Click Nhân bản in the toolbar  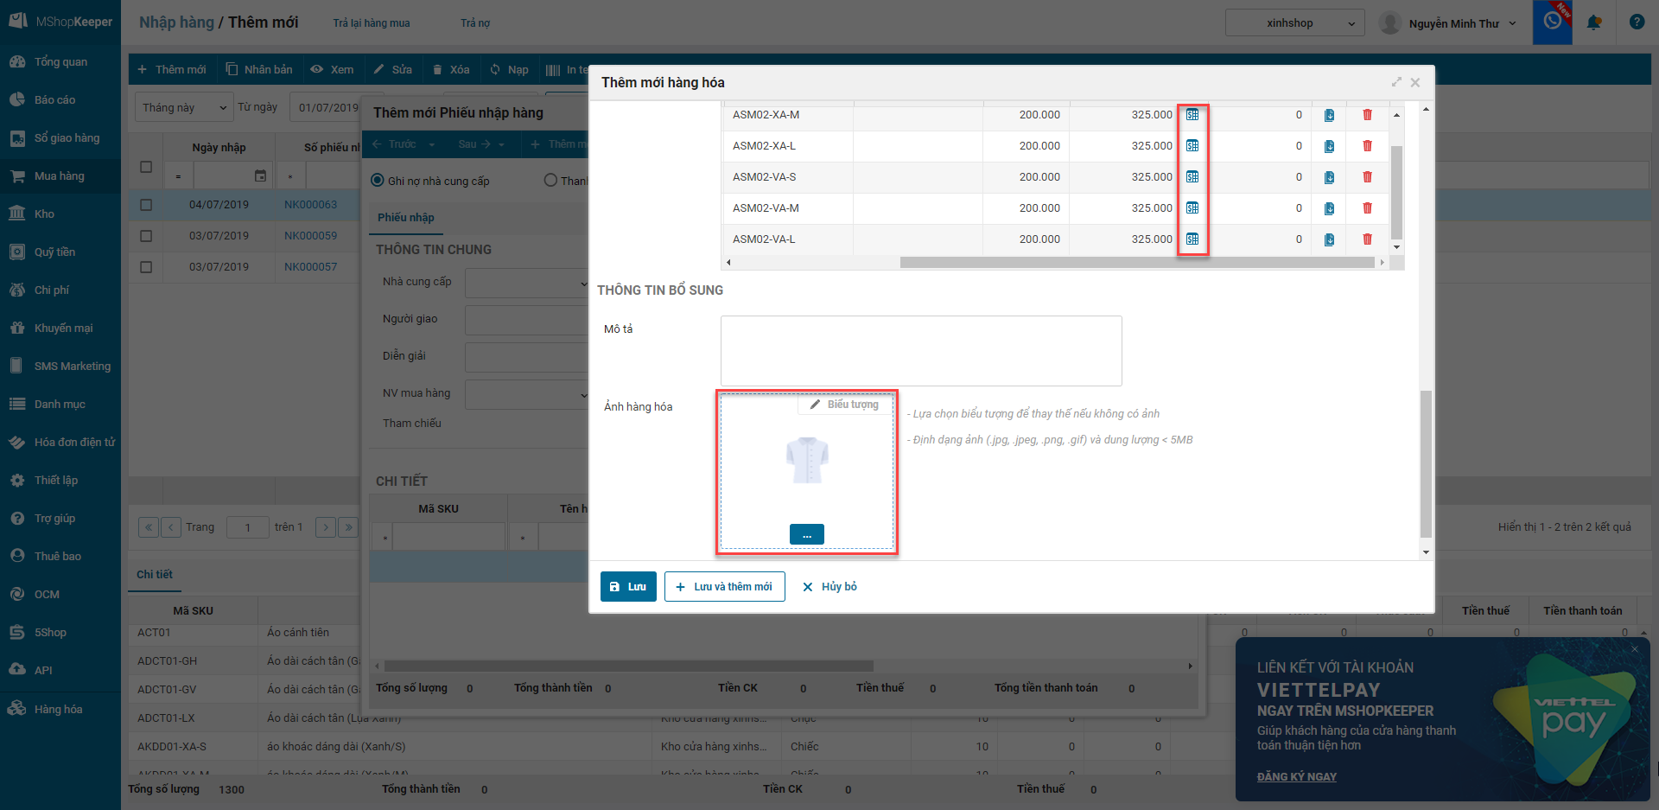coord(259,70)
